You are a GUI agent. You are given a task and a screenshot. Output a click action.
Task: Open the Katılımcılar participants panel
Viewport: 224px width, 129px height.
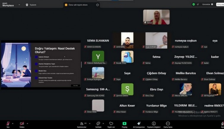coord(81,124)
